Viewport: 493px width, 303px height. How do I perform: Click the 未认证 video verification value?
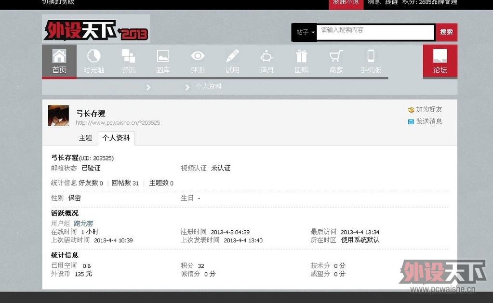[x=221, y=168]
